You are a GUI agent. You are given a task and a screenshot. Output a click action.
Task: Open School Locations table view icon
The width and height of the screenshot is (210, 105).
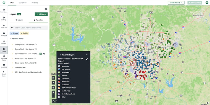tap(41, 54)
